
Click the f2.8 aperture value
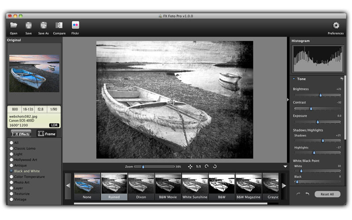tap(40, 109)
